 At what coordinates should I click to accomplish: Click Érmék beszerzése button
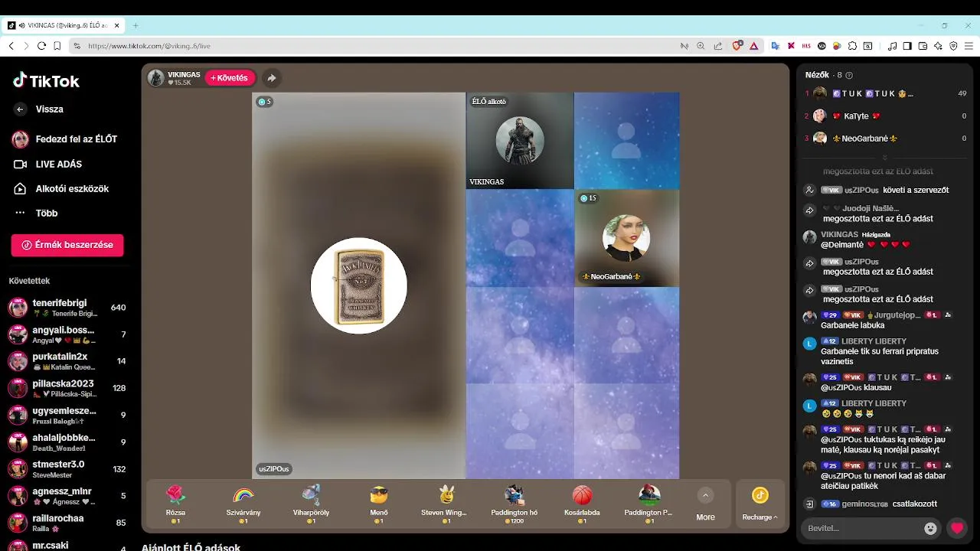point(67,245)
